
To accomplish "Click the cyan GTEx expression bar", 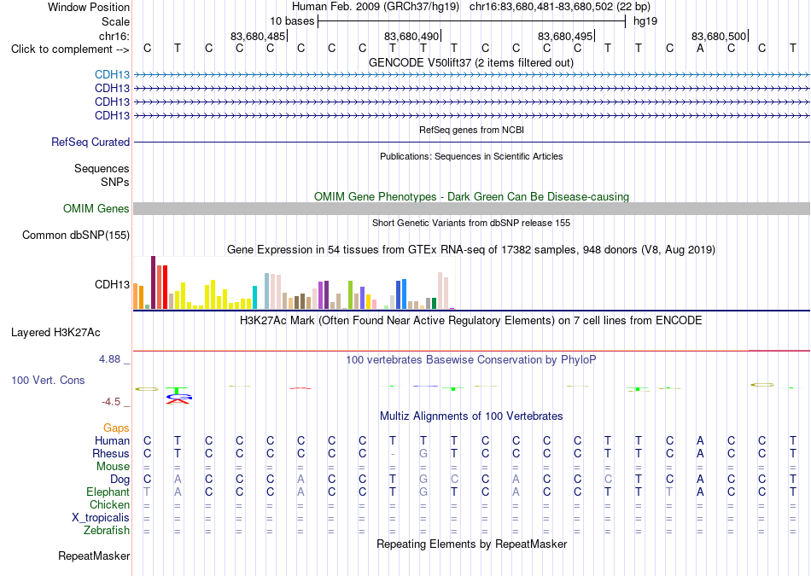I will (x=254, y=297).
